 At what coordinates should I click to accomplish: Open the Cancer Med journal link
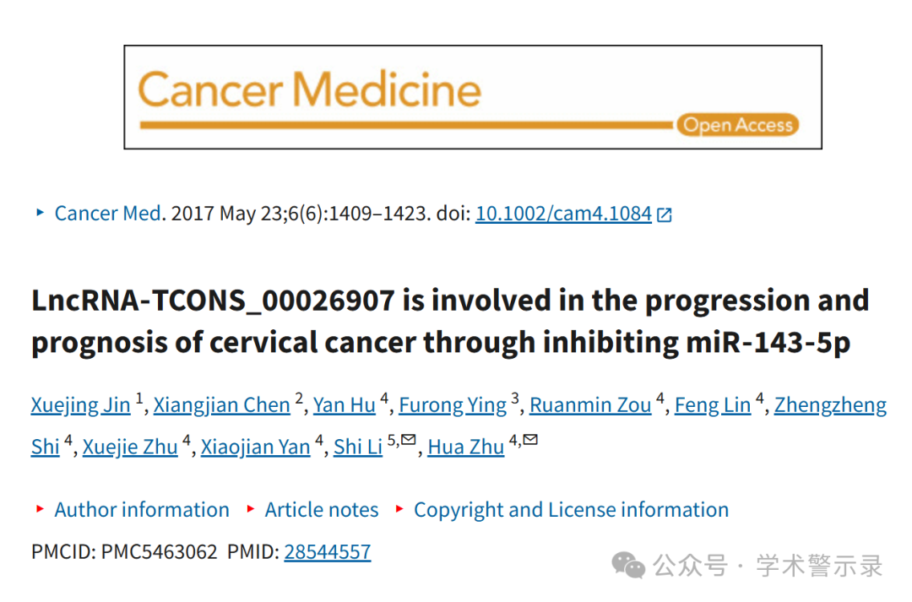pyautogui.click(x=107, y=214)
